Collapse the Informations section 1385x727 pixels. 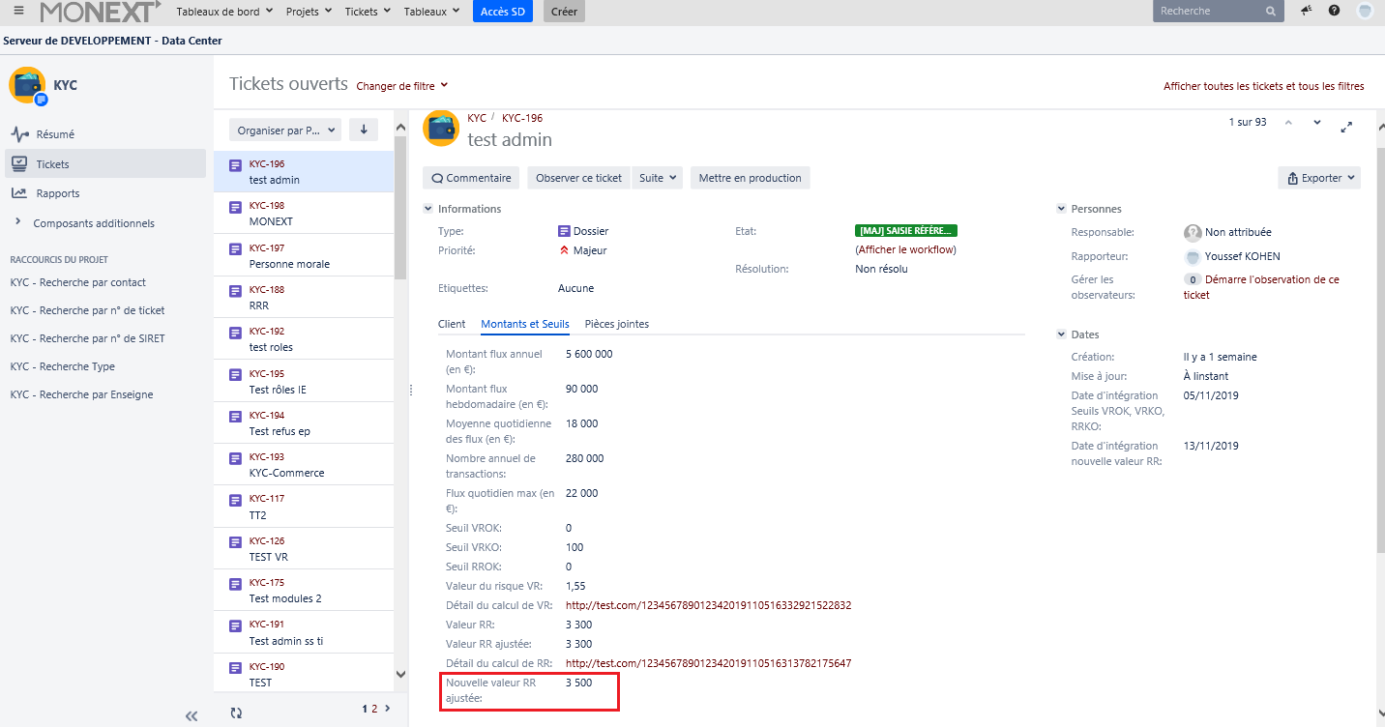point(428,209)
